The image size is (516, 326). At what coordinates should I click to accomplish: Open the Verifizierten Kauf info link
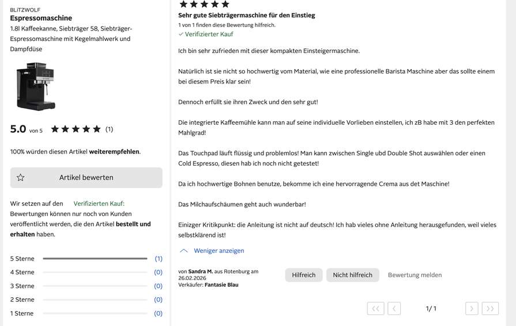click(x=99, y=204)
